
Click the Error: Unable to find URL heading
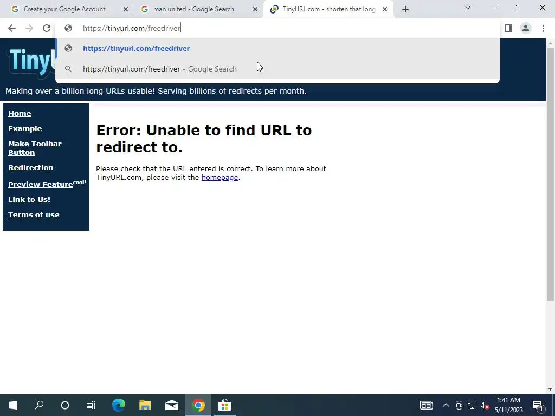pyautogui.click(x=204, y=139)
